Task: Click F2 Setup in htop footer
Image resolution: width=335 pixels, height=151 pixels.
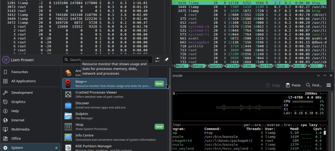Action: click(196, 66)
